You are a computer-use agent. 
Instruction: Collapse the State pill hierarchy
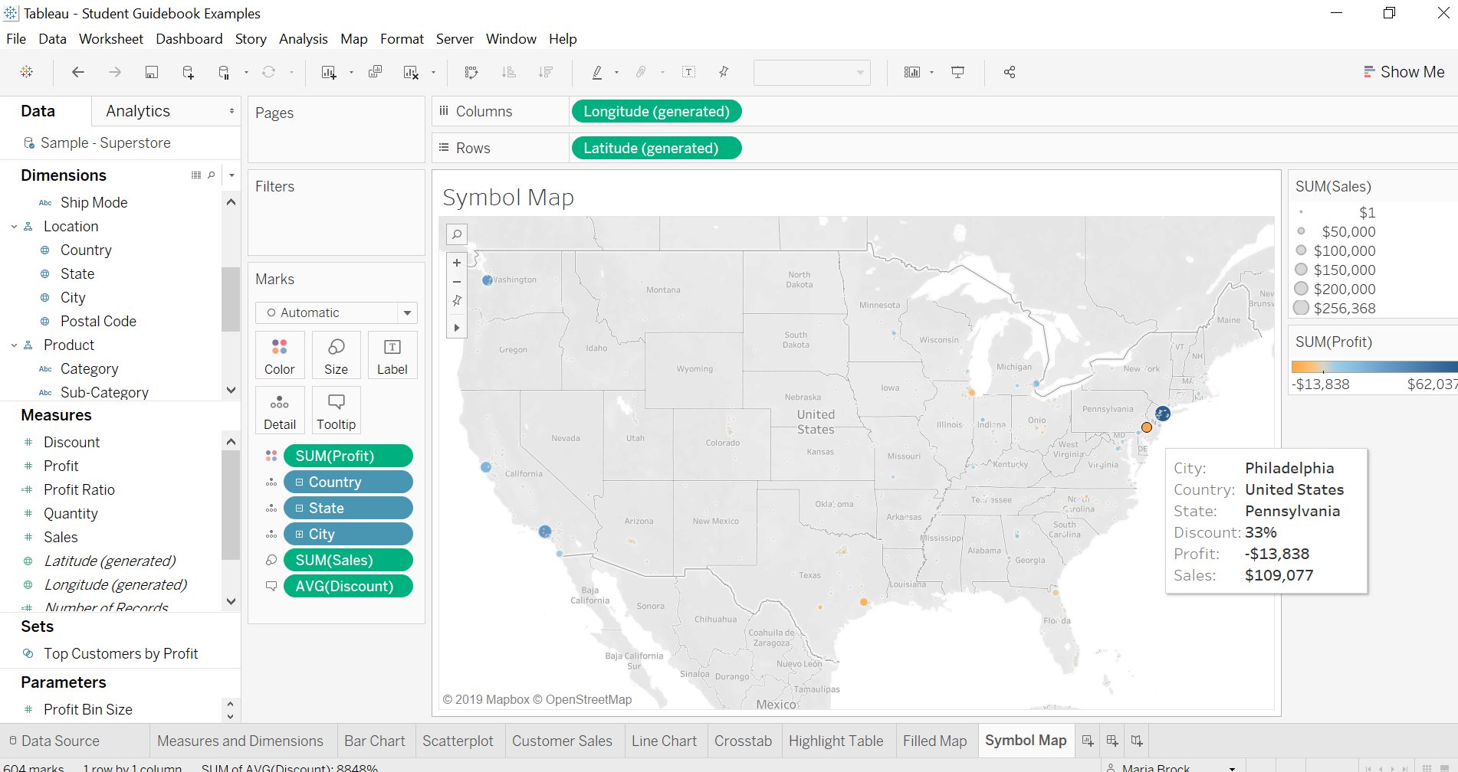point(299,508)
